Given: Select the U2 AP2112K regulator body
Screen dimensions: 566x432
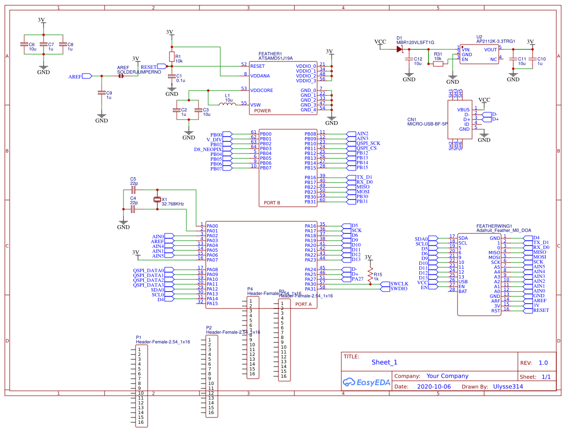Looking at the screenshot, I should [479, 54].
